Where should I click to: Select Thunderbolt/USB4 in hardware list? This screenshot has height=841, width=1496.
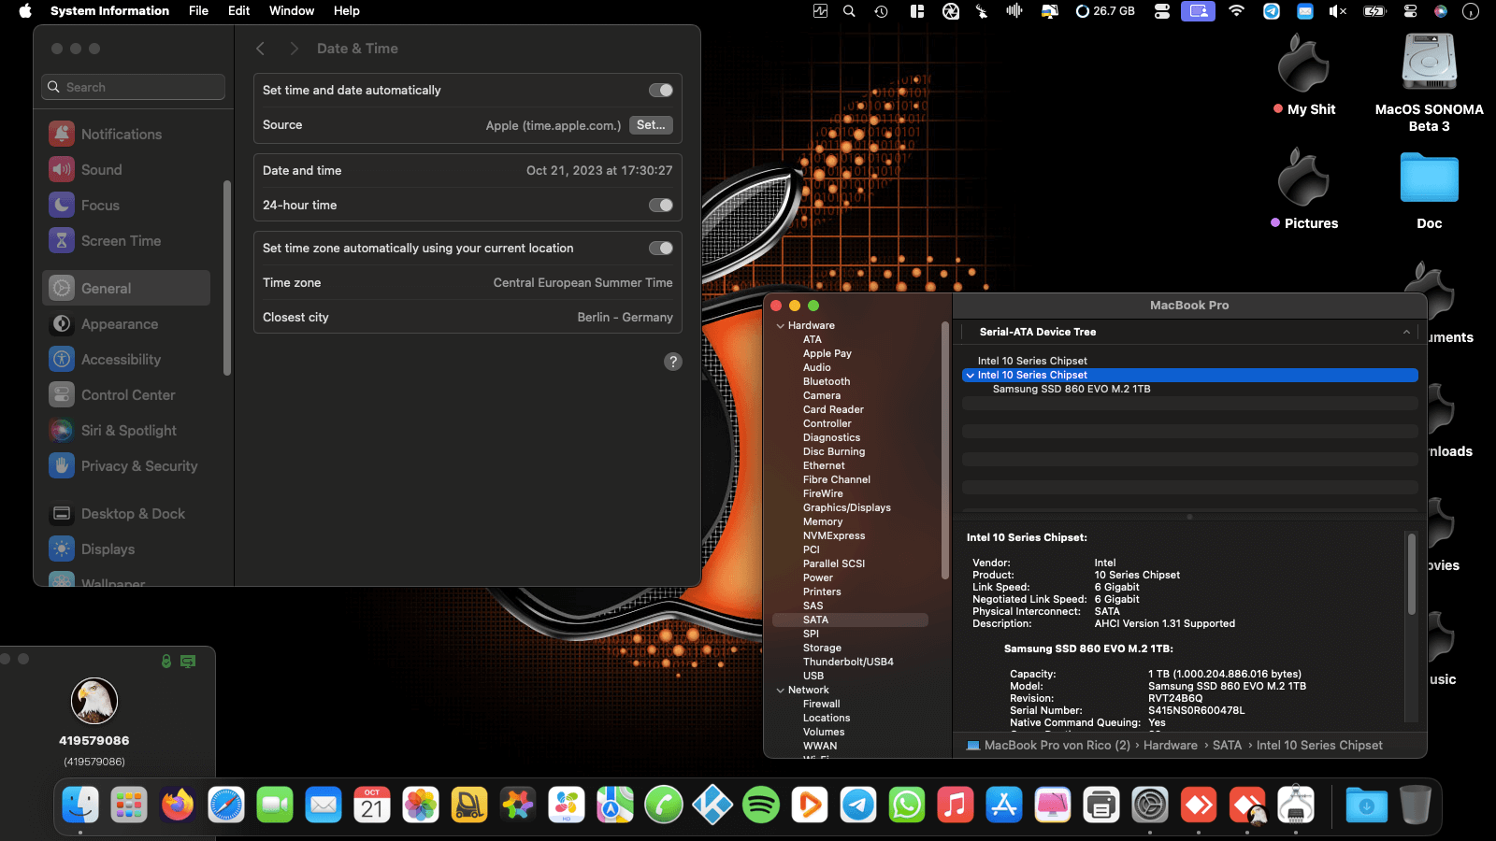click(x=848, y=663)
